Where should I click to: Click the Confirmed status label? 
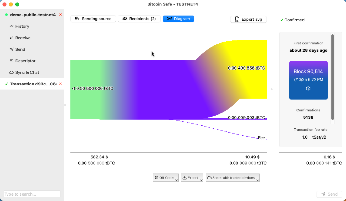[x=292, y=20]
